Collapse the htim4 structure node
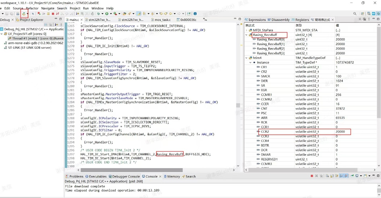 (247, 58)
